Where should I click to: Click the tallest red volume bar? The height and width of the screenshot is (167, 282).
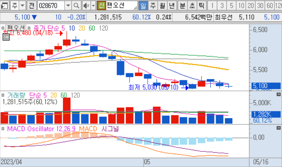pyautogui.click(x=67, y=111)
